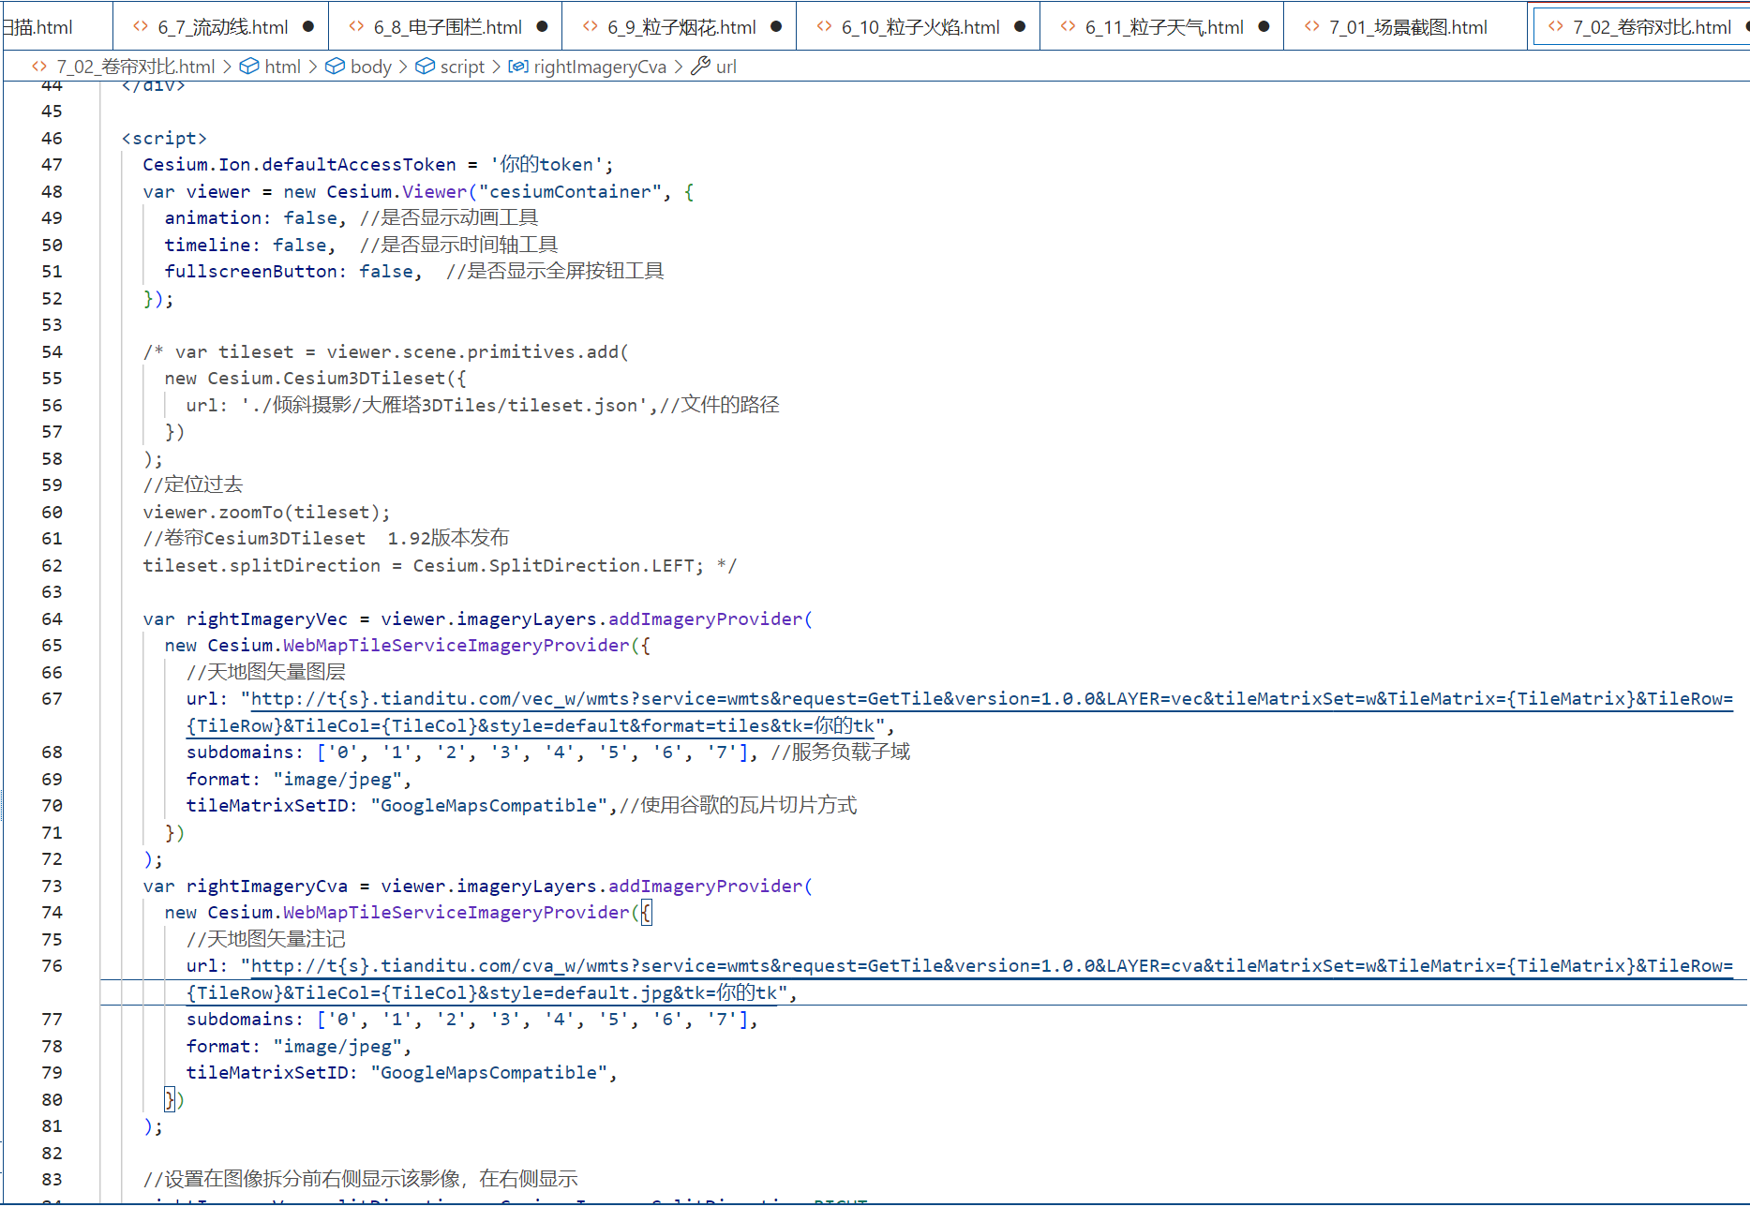Click the wrench icon before url breadcrumb
Screen dimensions: 1750x1207
click(x=700, y=67)
